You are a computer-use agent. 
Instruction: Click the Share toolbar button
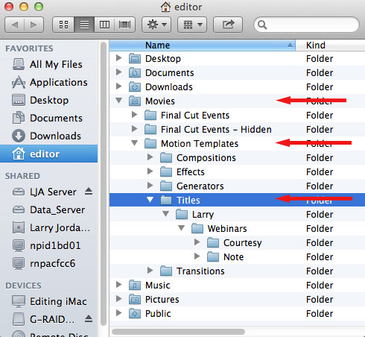pos(228,25)
